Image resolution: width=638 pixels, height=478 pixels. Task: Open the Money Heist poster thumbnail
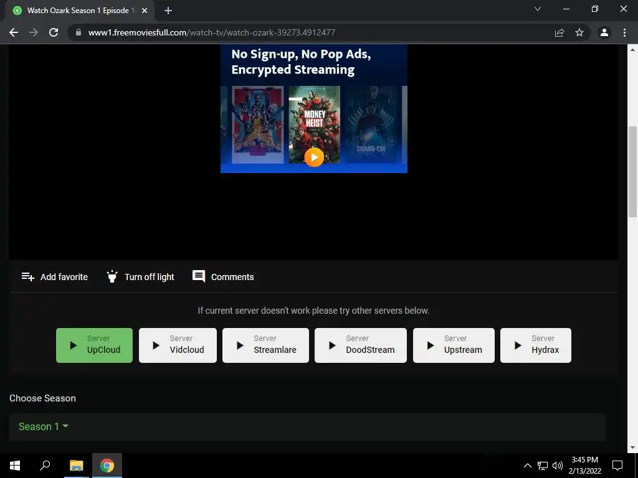pyautogui.click(x=314, y=124)
